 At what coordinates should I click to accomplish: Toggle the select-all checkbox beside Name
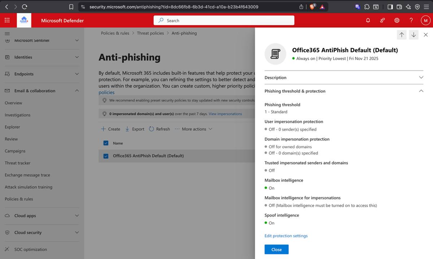click(106, 143)
